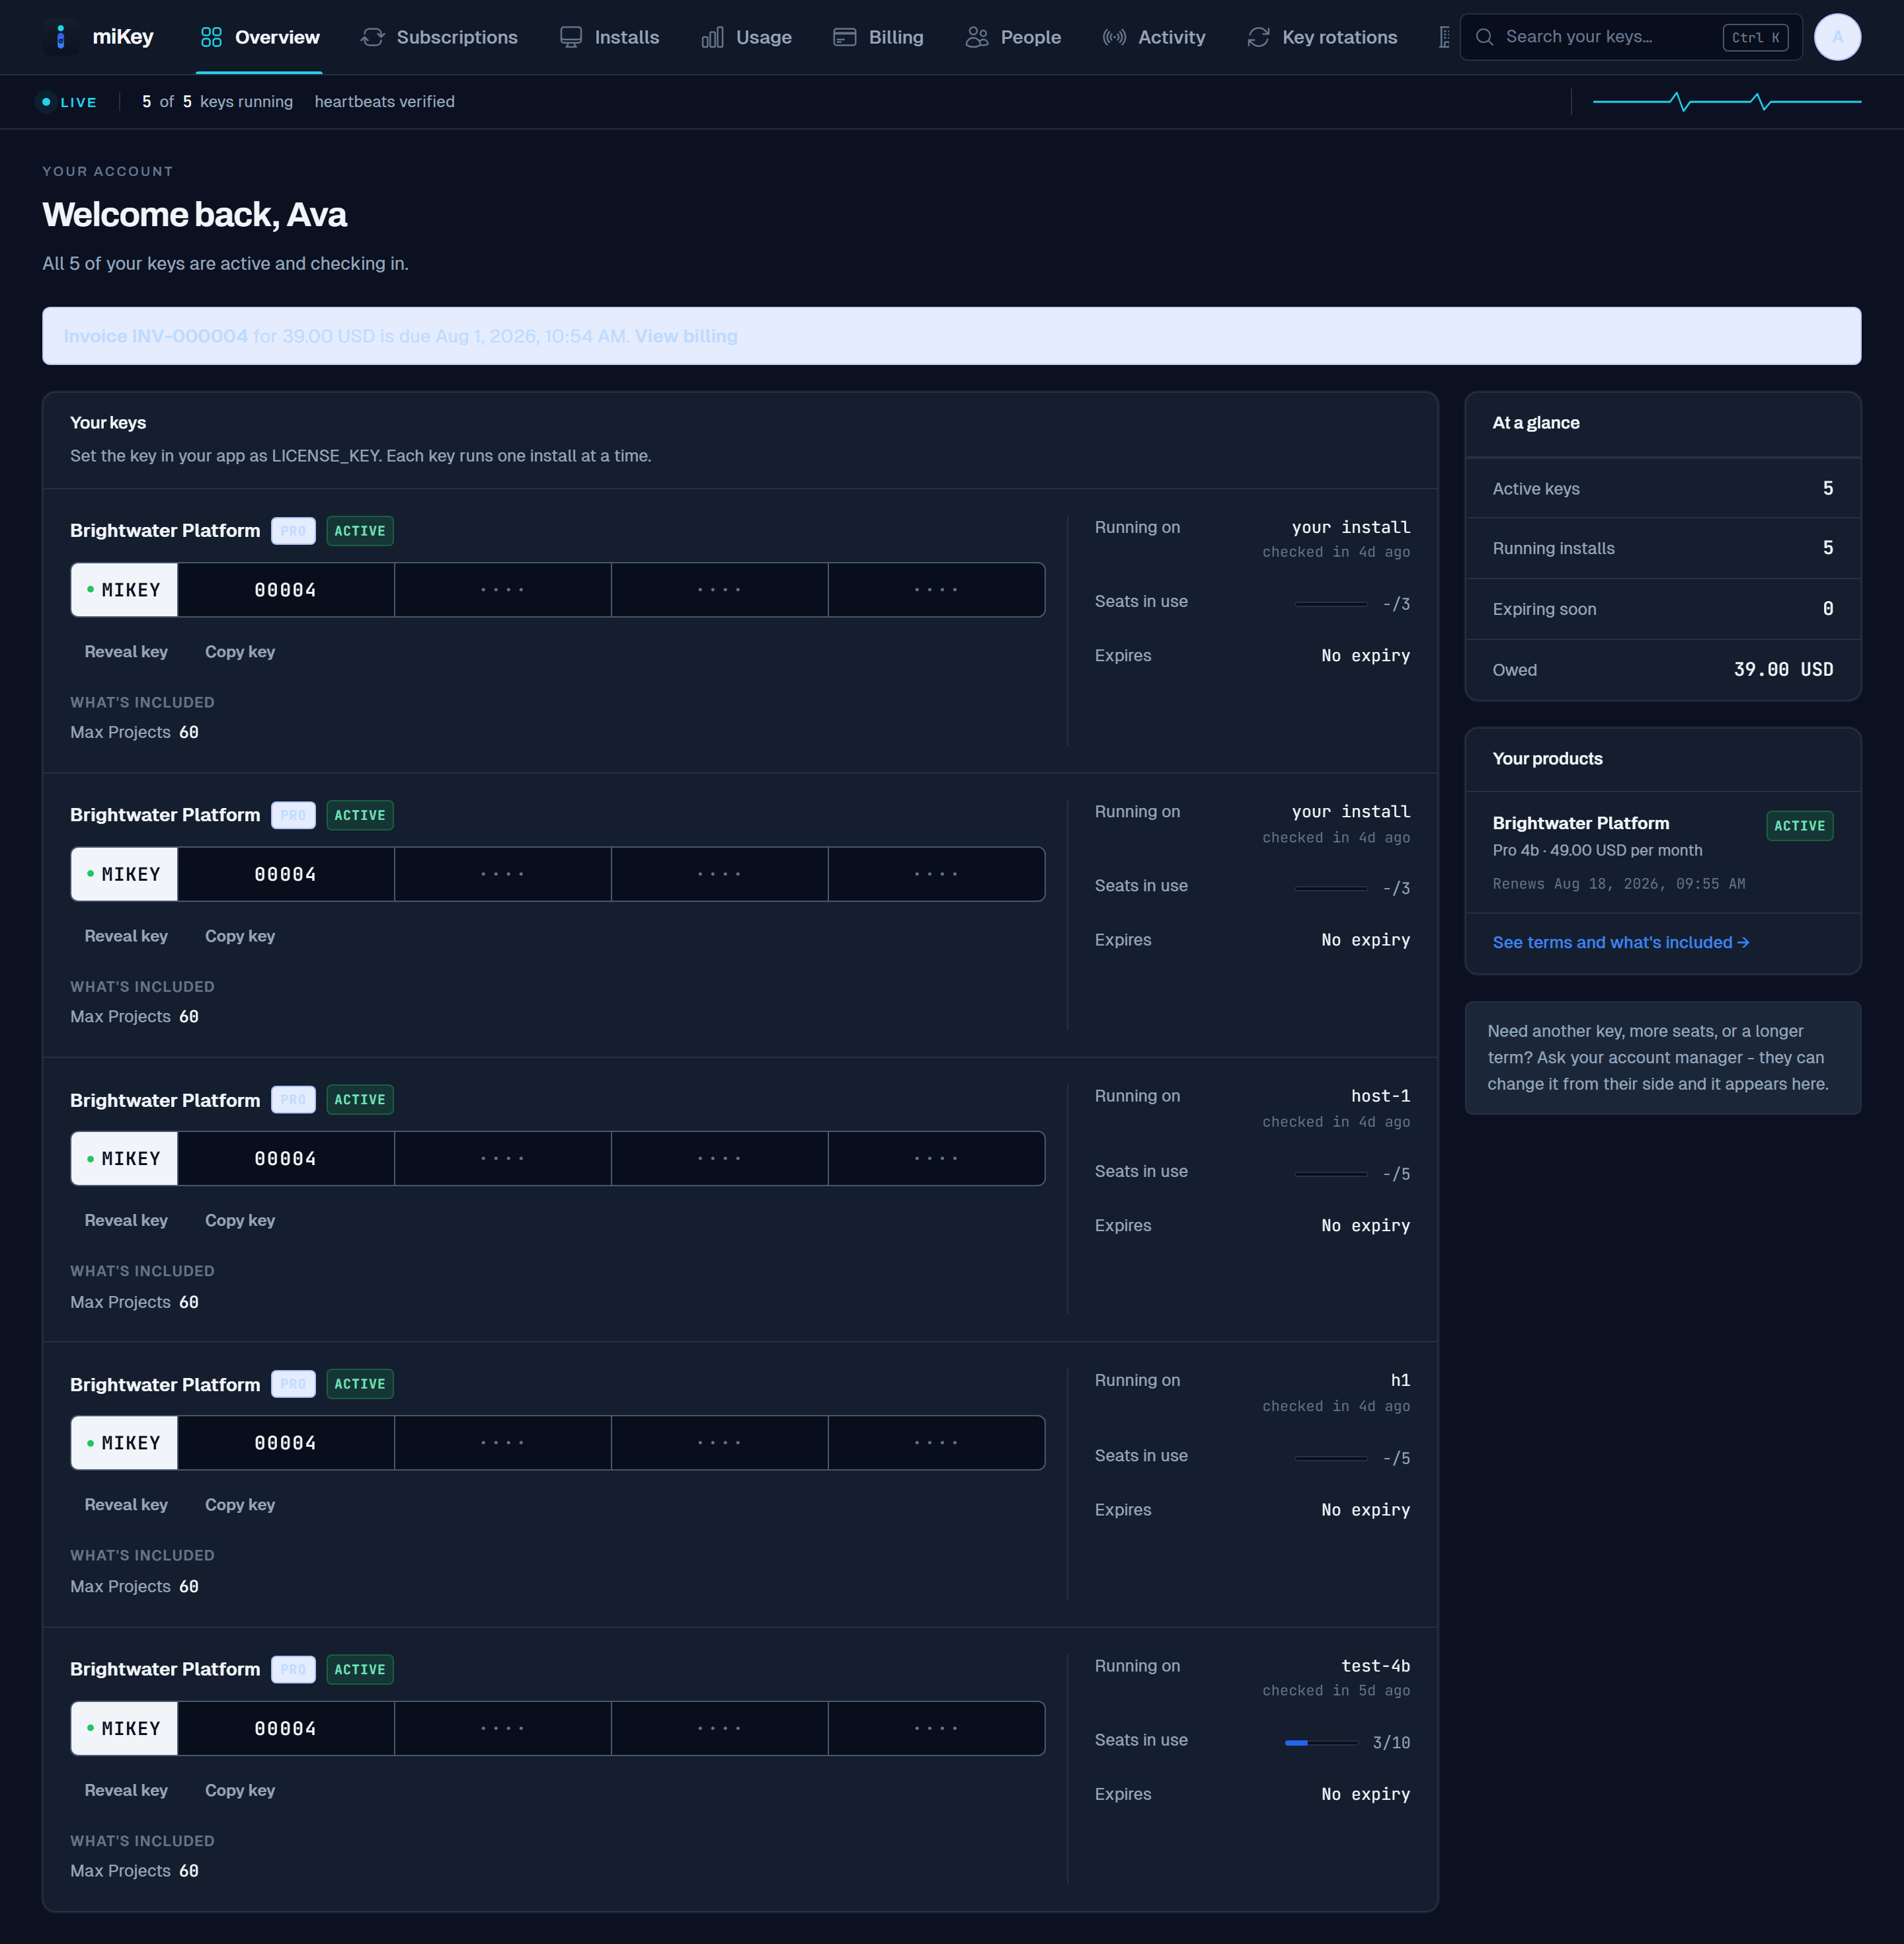Reveal key for the host-1 install
Image resolution: width=1904 pixels, height=1944 pixels.
(126, 1220)
